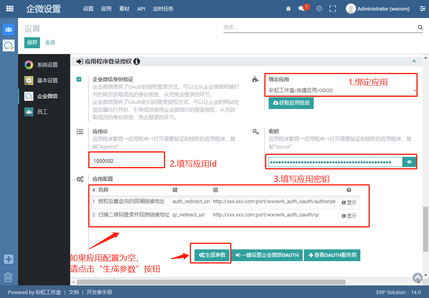Open the sliders settings icon at top right
The image size is (429, 298).
(422, 9)
